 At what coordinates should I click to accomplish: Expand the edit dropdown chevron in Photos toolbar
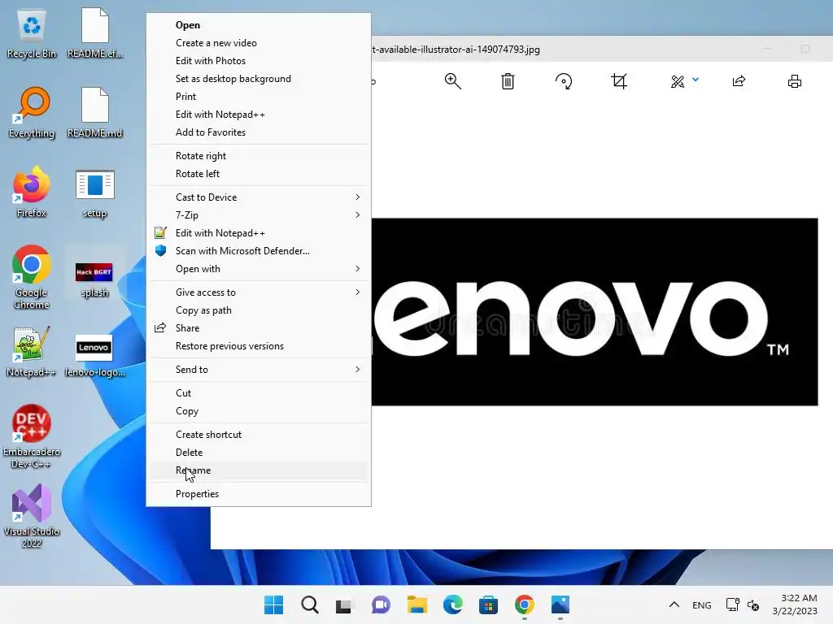[696, 80]
